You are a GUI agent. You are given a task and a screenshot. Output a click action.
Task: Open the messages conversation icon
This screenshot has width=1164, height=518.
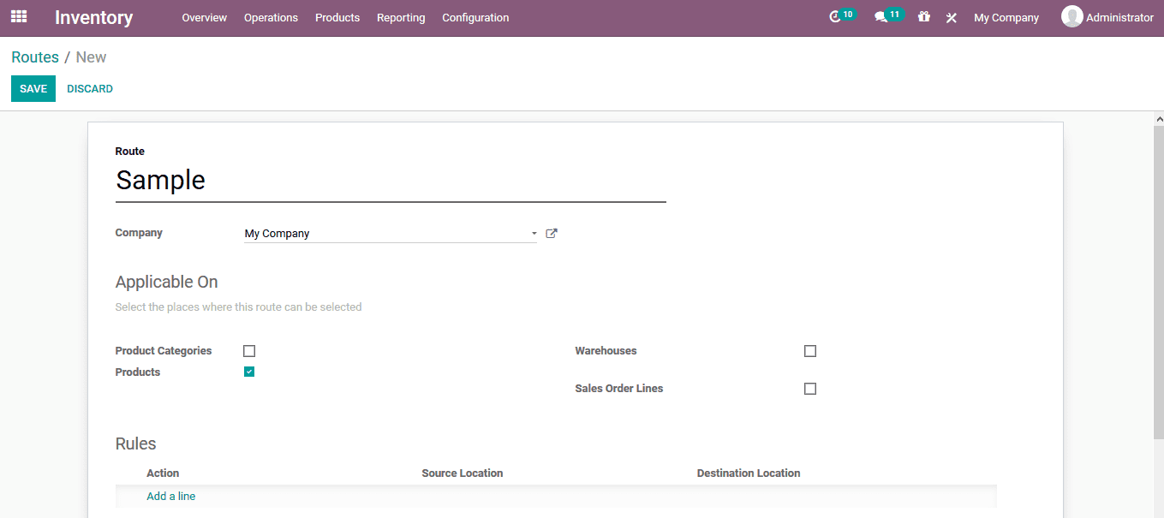884,16
